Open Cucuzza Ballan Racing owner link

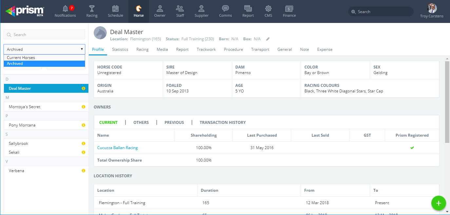coord(118,148)
